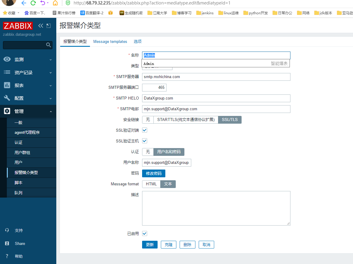This screenshot has height=264, width=353.
Task: Open 帮助 question mark icon
Action: pyautogui.click(x=7, y=256)
